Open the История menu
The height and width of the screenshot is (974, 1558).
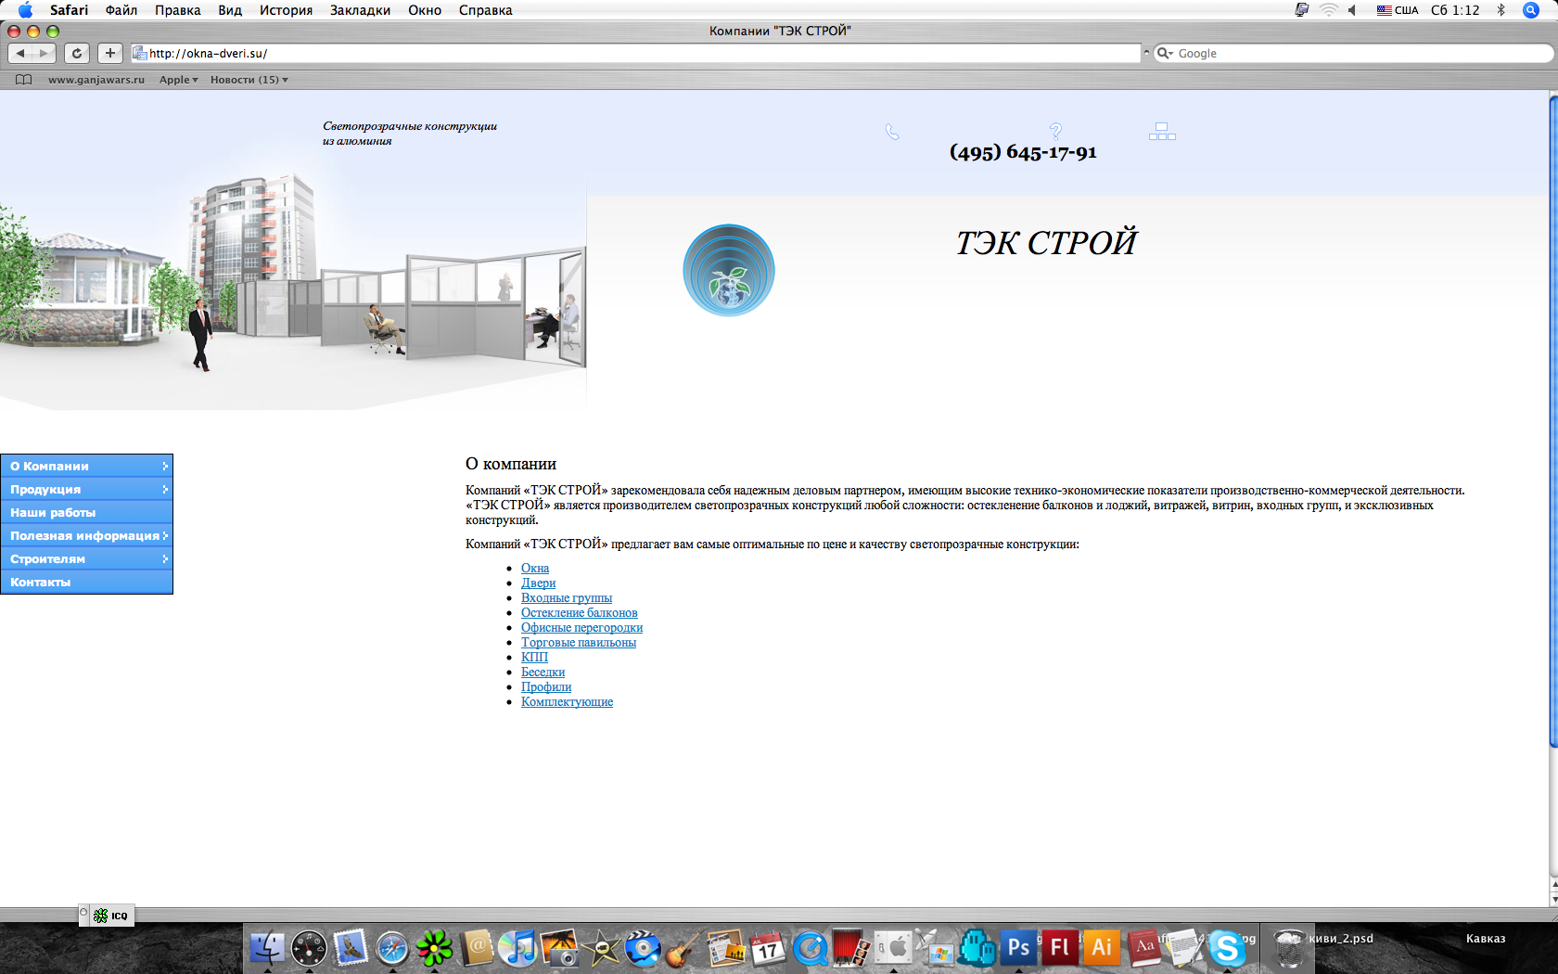[x=286, y=10]
